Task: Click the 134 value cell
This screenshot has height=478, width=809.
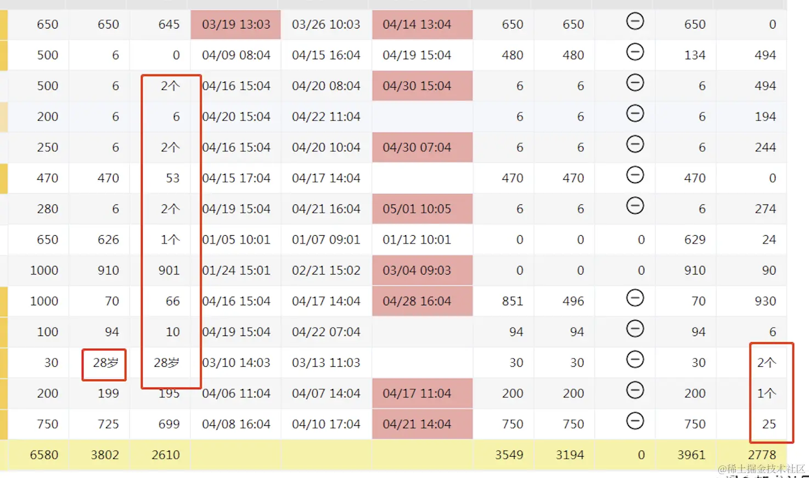Action: pyautogui.click(x=686, y=55)
